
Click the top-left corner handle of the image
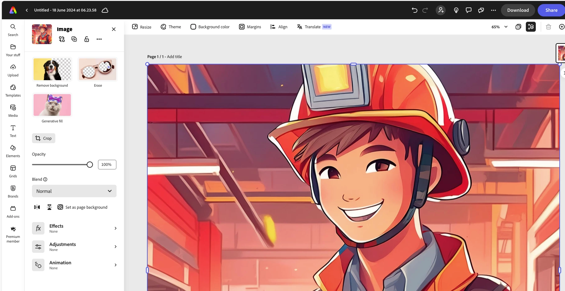coord(147,64)
